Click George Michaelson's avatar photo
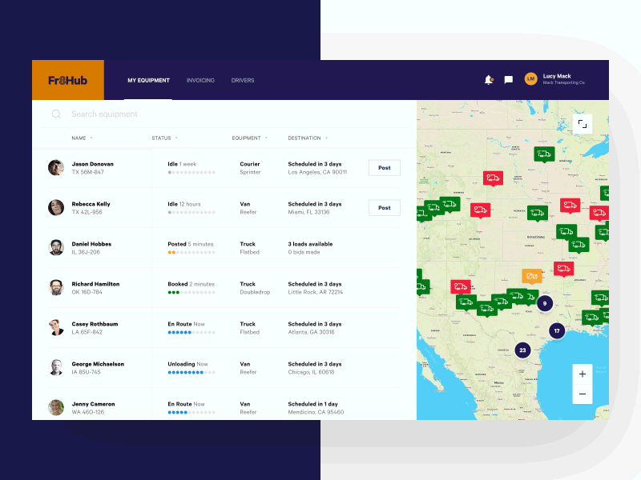 tap(56, 367)
